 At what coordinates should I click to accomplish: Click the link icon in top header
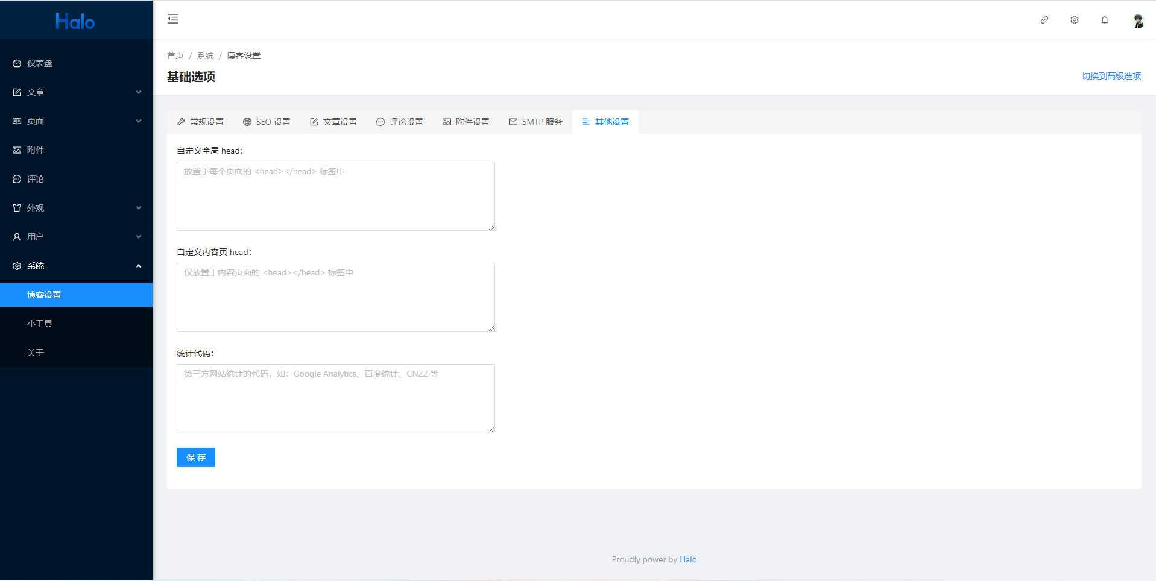1044,20
